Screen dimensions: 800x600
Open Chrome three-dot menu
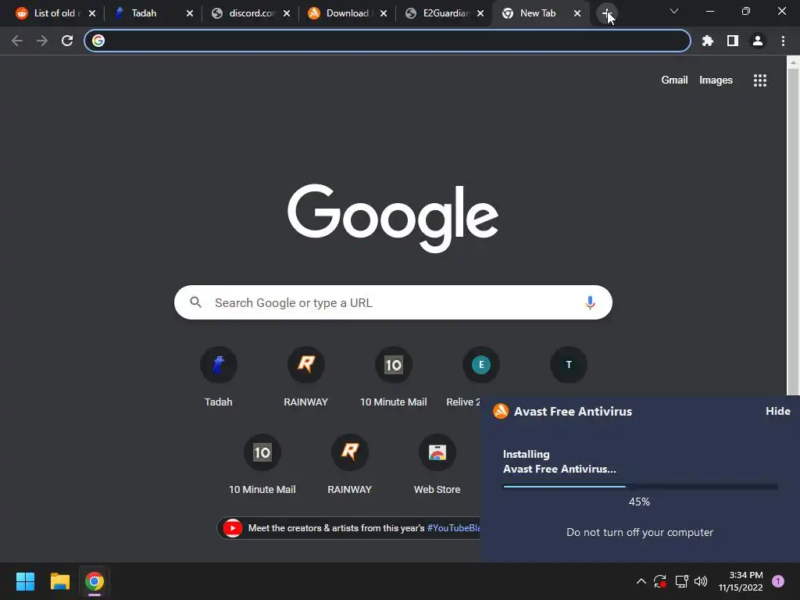point(783,41)
